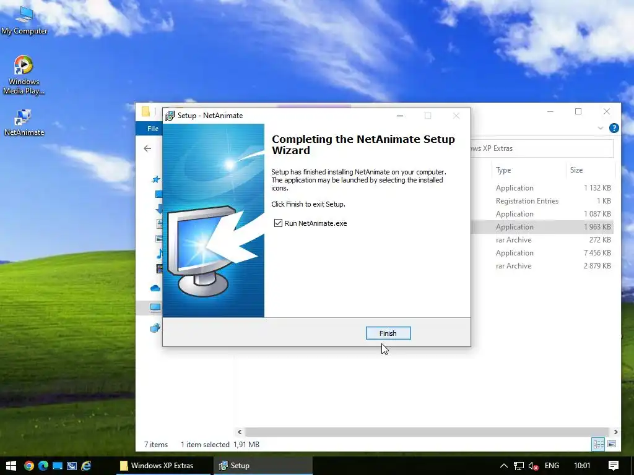Open the remote desktop window icon on taskbar
634x475 pixels.
pos(72,466)
